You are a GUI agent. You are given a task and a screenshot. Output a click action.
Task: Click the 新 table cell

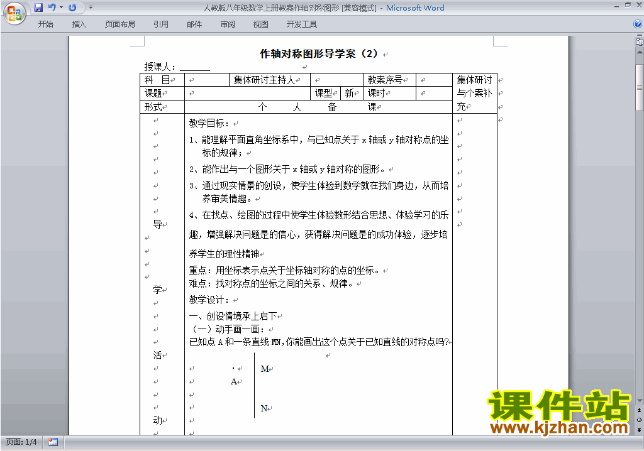pos(352,93)
